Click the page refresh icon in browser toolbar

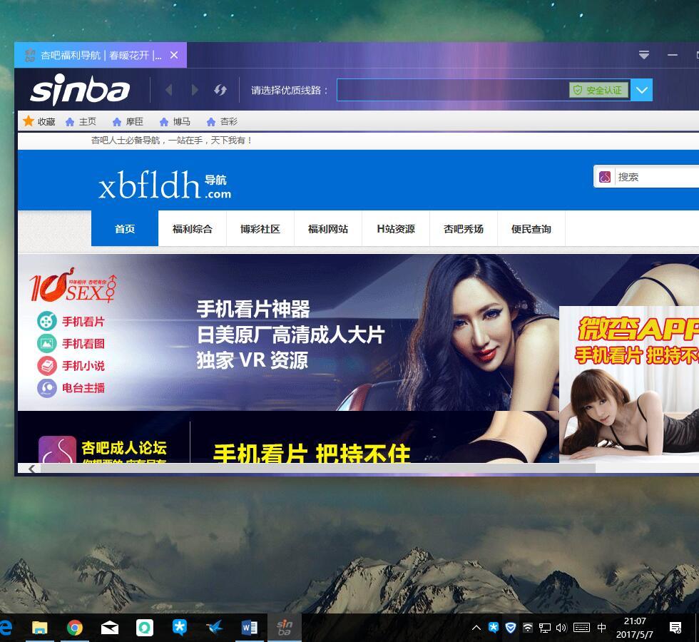(x=220, y=90)
